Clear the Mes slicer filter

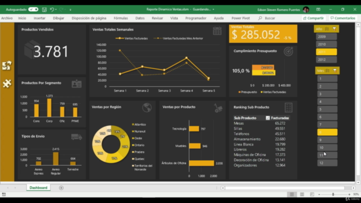tap(334, 70)
